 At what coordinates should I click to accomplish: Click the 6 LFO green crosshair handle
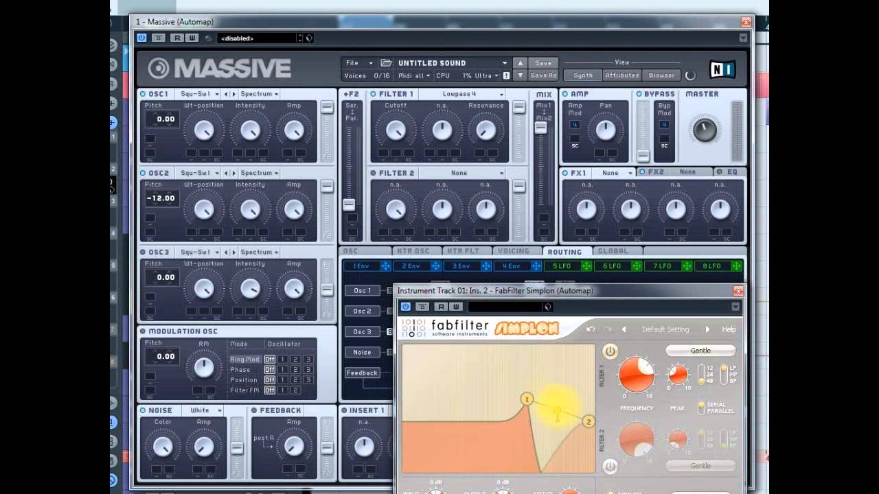coord(636,266)
